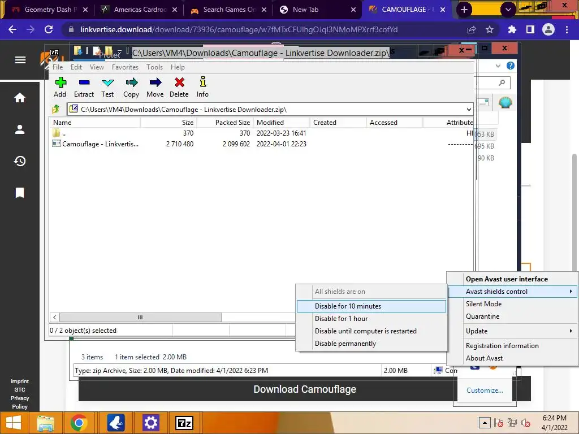
Task: Open Chrome side panel icon
Action: pyautogui.click(x=530, y=29)
